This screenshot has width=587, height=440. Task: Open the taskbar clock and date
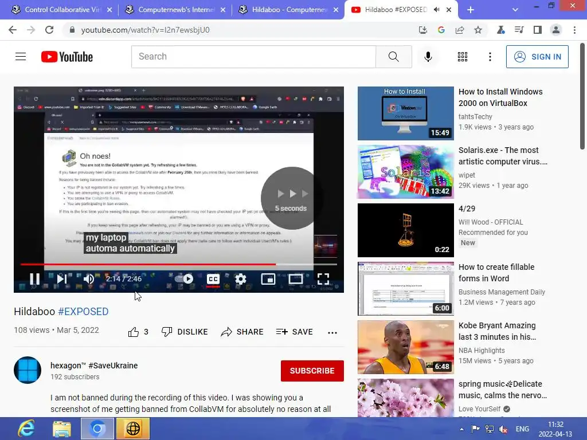(555, 429)
